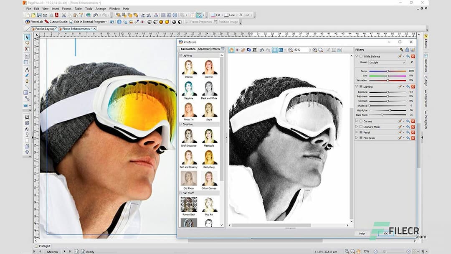Disable the Lighting filter checkbox
Screen dimensions: 451x254
pyautogui.click(x=362, y=86)
